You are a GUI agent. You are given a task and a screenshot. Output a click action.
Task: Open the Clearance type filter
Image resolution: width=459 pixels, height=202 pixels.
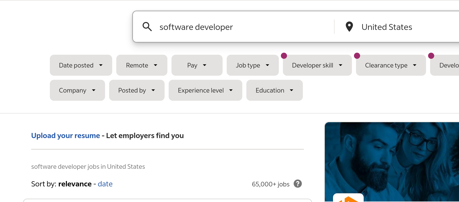(391, 65)
